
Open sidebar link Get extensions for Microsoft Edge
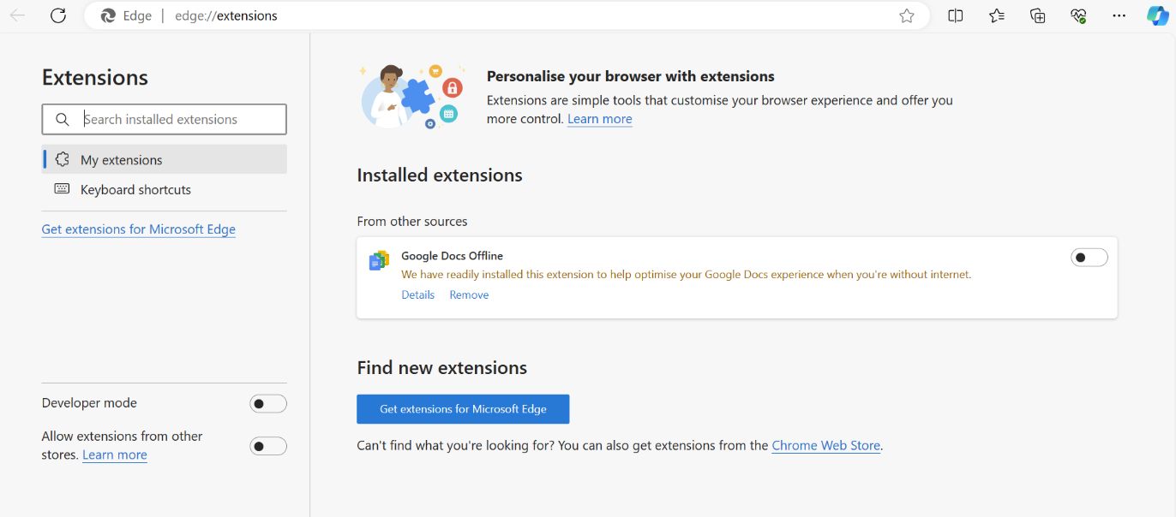click(138, 229)
